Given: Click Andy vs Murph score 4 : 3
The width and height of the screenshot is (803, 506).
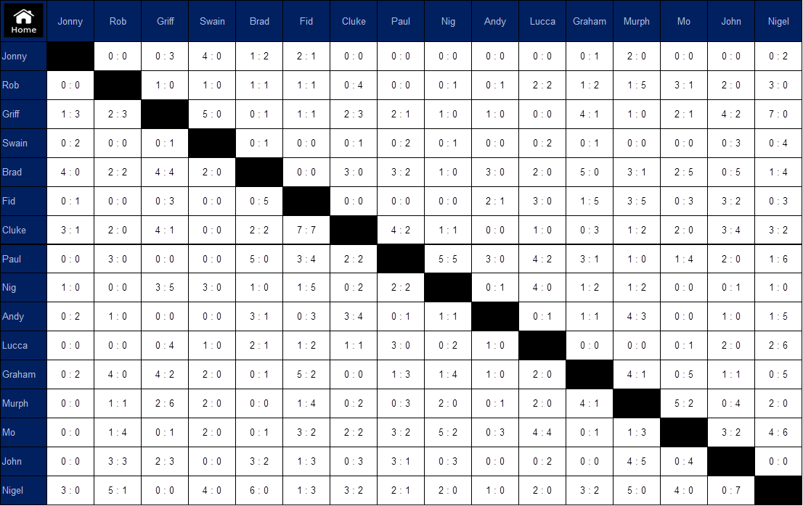Looking at the screenshot, I should [x=637, y=316].
